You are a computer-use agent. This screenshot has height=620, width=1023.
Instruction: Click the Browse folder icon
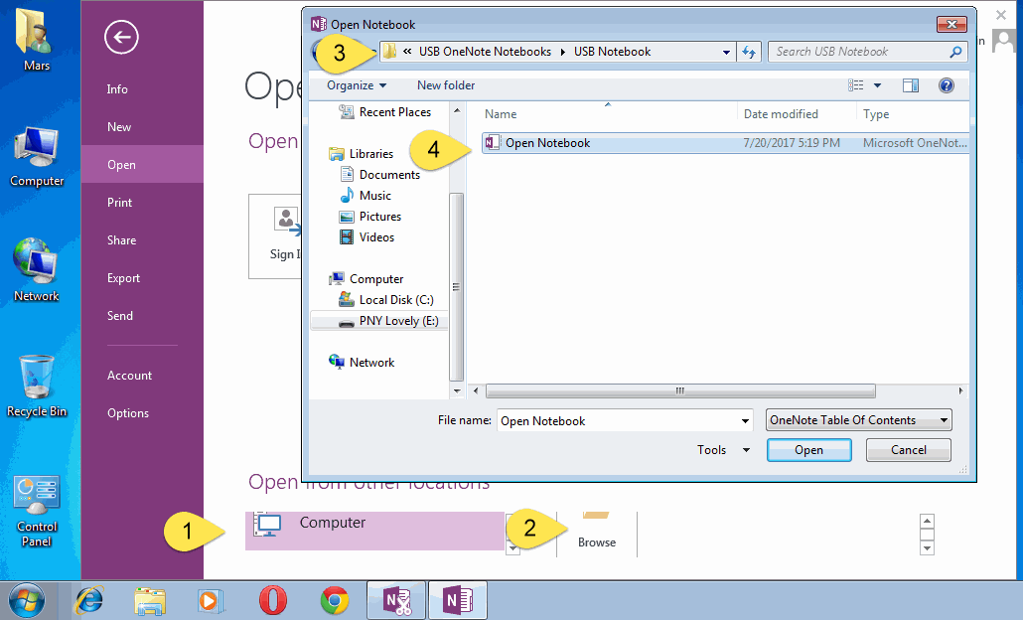pyautogui.click(x=596, y=516)
